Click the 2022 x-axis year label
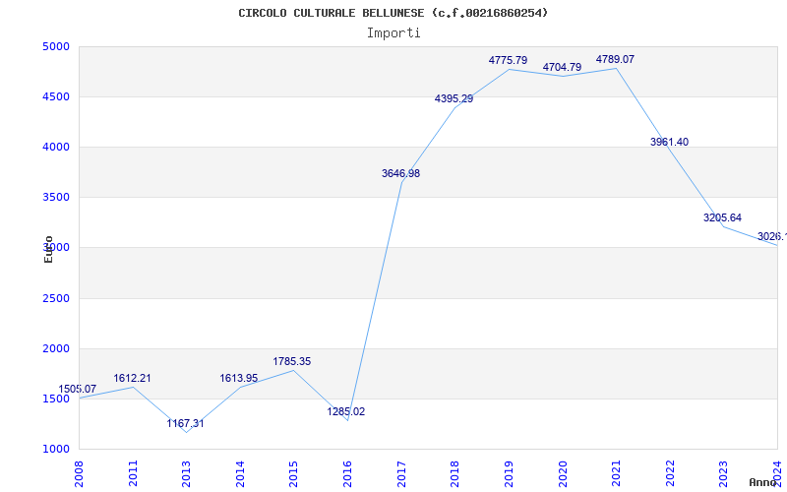The height and width of the screenshot is (492, 787). click(x=670, y=473)
